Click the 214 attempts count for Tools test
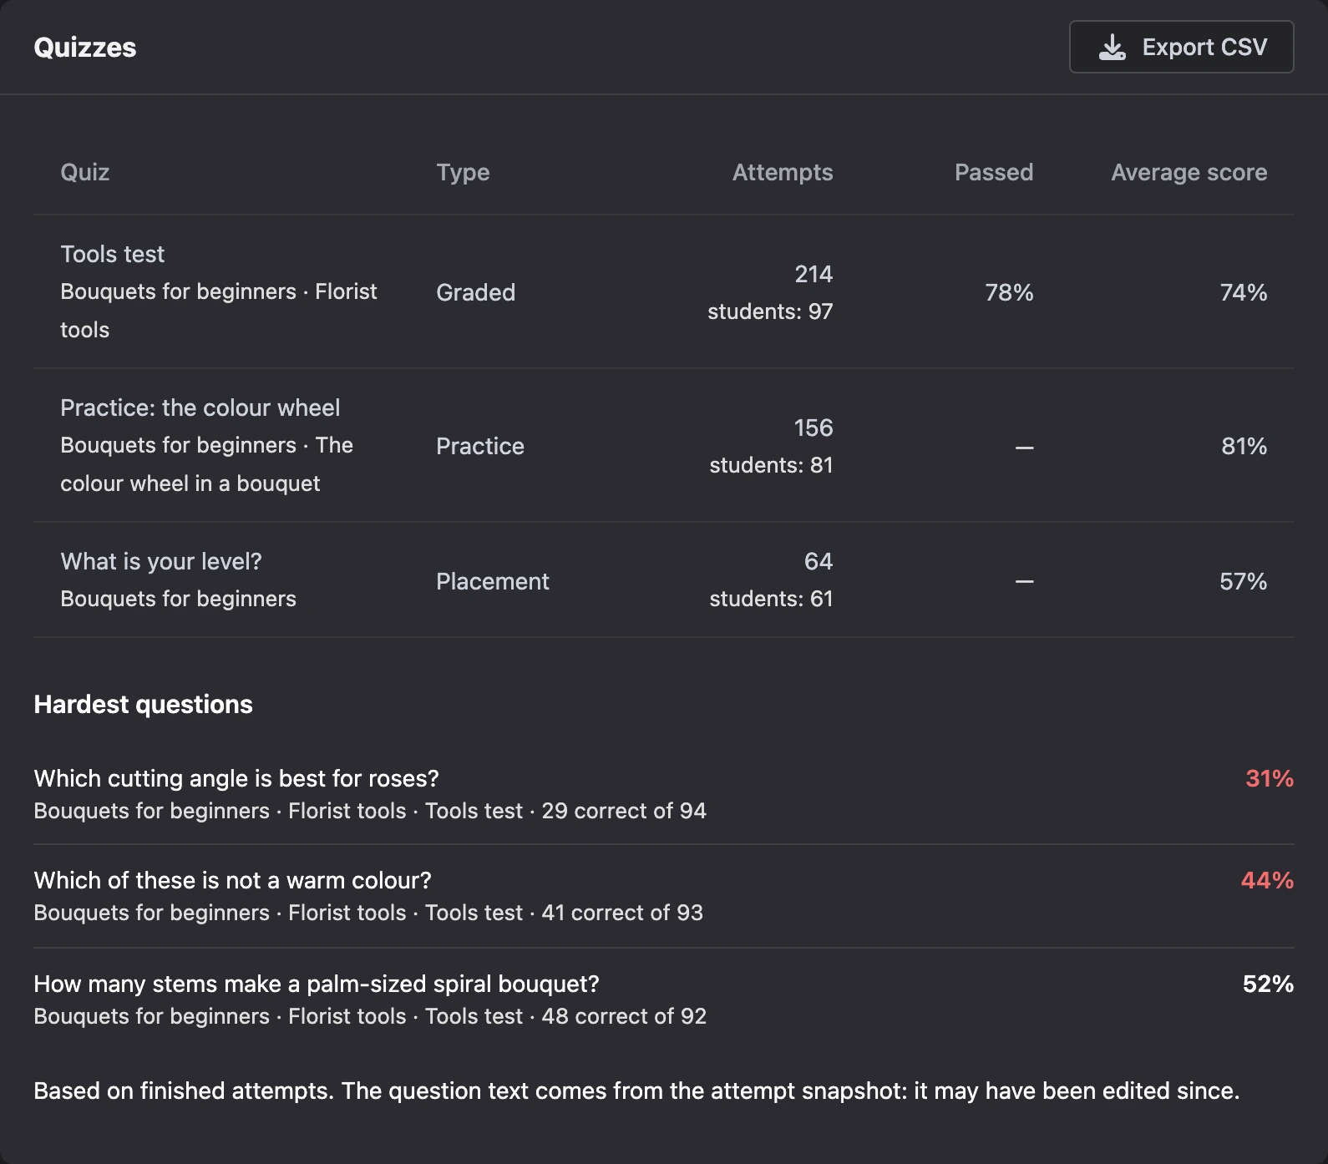 (x=814, y=274)
